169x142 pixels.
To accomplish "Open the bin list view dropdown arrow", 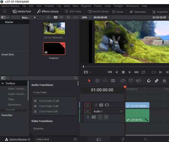I will pyautogui.click(x=8, y=17).
